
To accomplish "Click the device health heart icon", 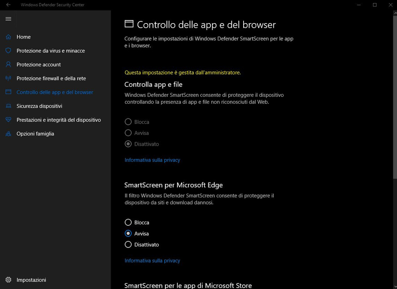I will tap(8, 120).
